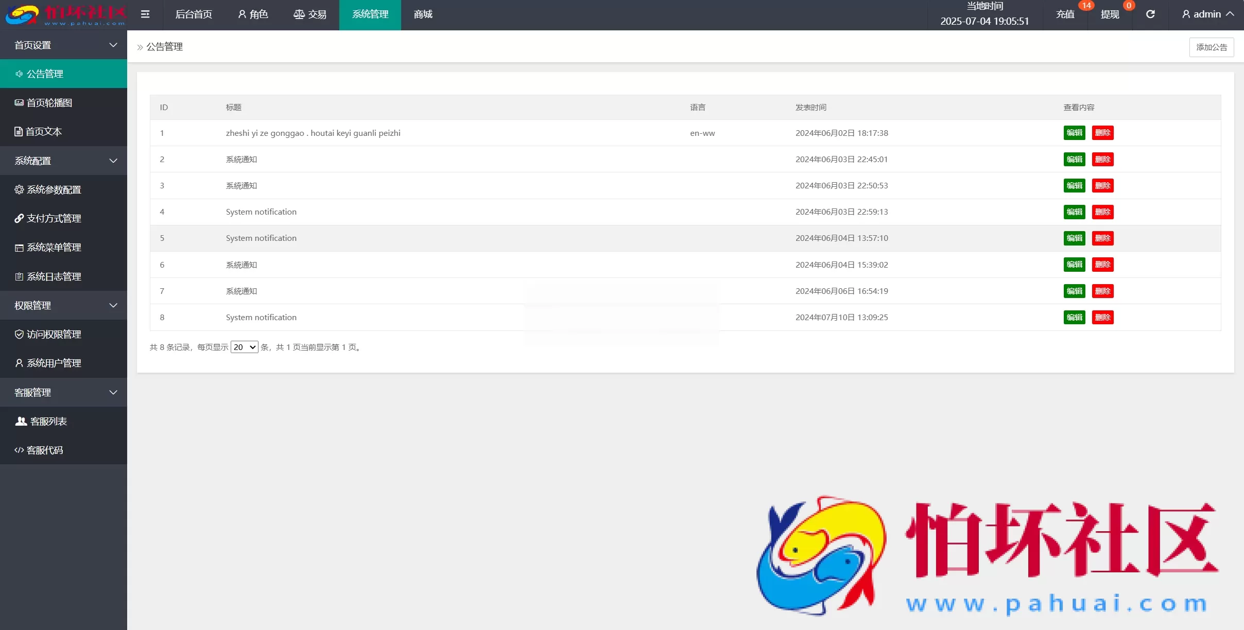Click the 充值 recharge notification badge item
Screen dimensions: 1244x630
point(1065,14)
